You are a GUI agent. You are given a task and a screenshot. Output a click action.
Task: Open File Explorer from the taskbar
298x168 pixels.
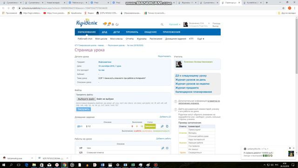click(x=34, y=165)
